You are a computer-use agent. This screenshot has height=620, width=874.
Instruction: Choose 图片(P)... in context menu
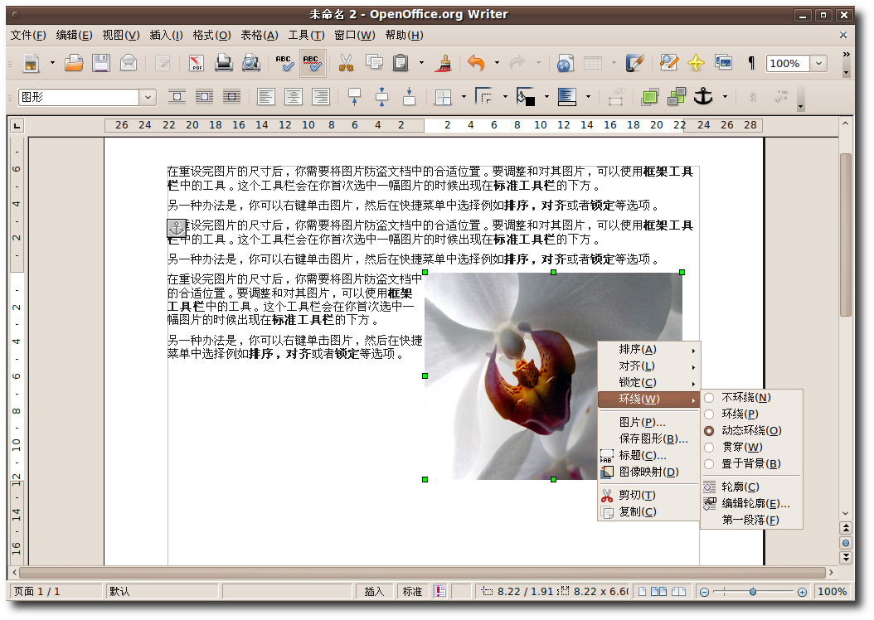648,423
